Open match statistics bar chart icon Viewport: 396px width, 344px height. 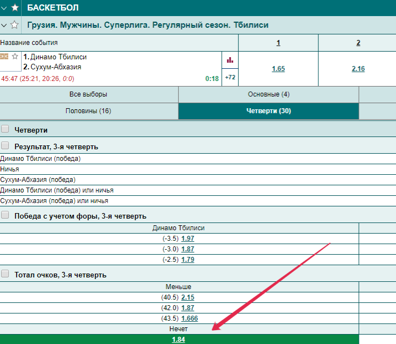tap(230, 60)
